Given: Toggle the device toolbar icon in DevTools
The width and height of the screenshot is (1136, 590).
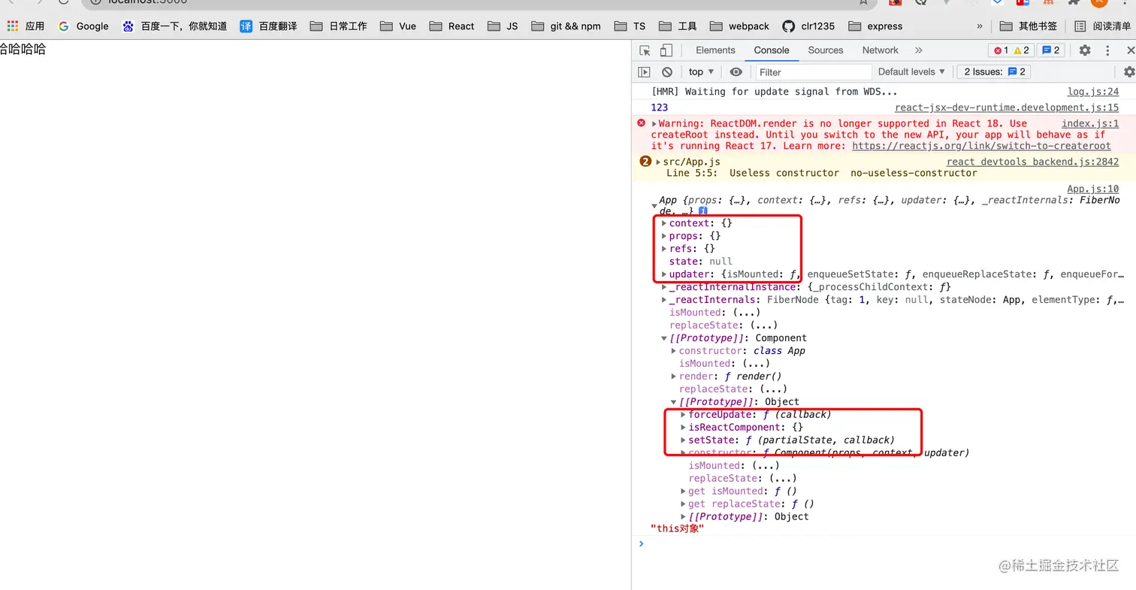Looking at the screenshot, I should [666, 50].
